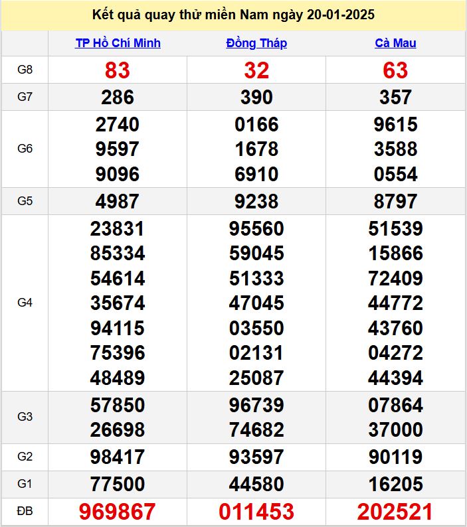Click the red G8 value 32
The height and width of the screenshot is (527, 467).
pyautogui.click(x=256, y=70)
